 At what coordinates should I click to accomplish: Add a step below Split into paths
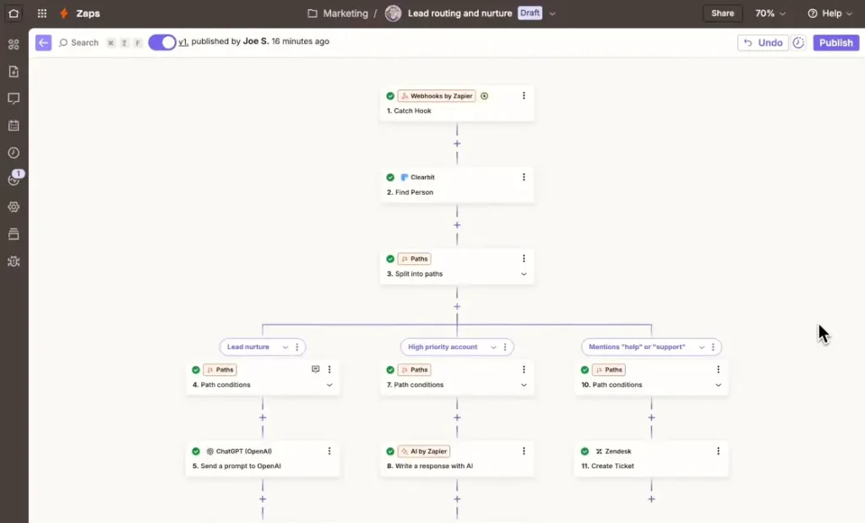[x=457, y=306]
